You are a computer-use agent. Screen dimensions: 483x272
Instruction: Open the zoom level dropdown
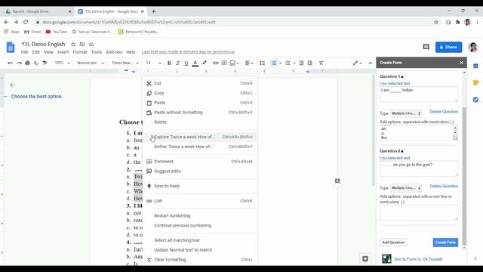62,63
